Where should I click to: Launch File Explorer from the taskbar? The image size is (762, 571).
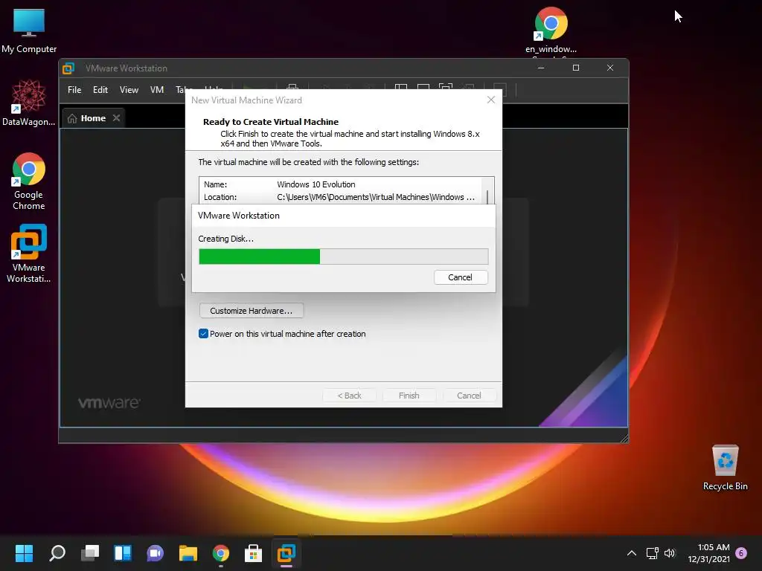[x=188, y=553]
